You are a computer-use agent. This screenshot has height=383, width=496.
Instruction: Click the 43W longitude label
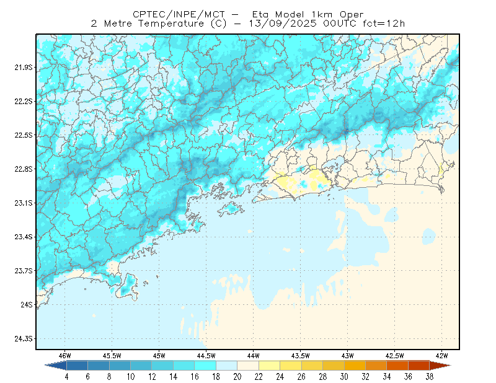[x=348, y=356]
